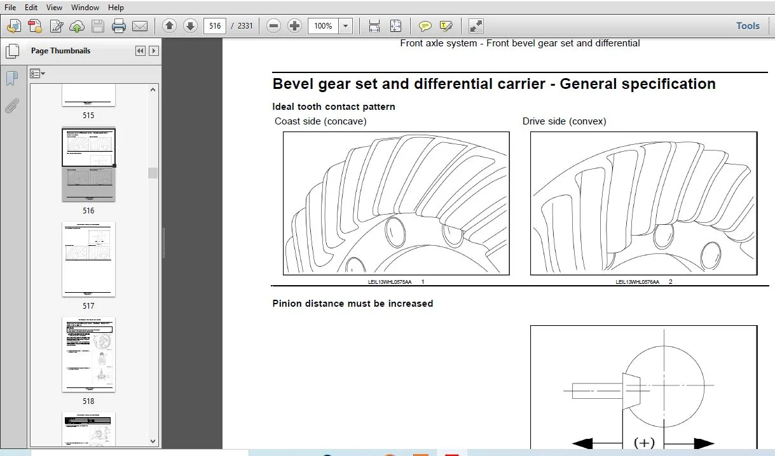This screenshot has width=775, height=456.
Task: Click the zoom out minus button
Action: [x=273, y=26]
